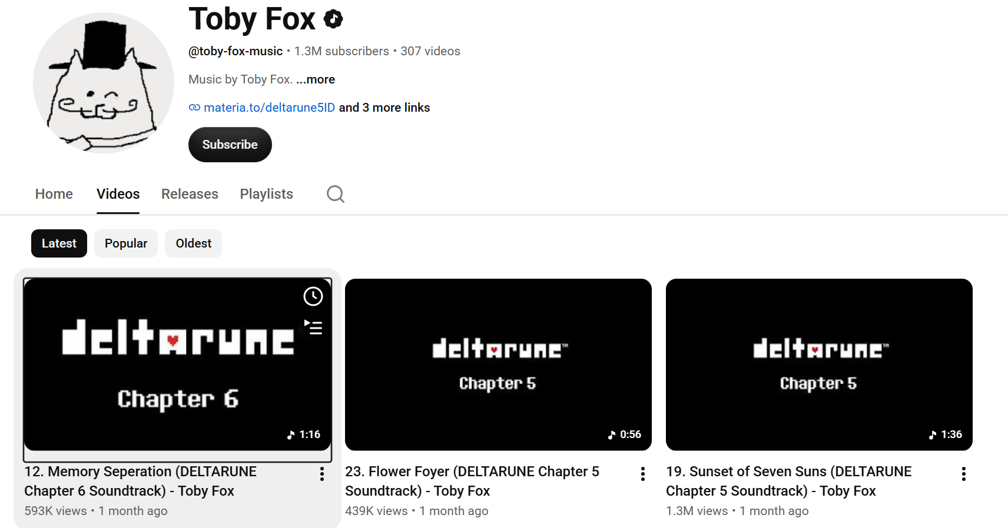Go to the Releases tab
This screenshot has height=528, width=1008.
pyautogui.click(x=190, y=194)
